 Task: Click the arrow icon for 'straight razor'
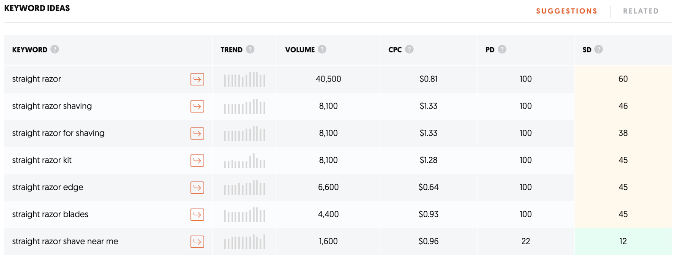197,79
